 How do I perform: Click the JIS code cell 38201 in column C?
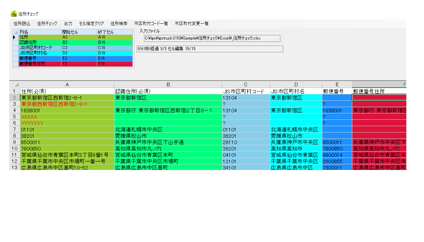(x=246, y=136)
